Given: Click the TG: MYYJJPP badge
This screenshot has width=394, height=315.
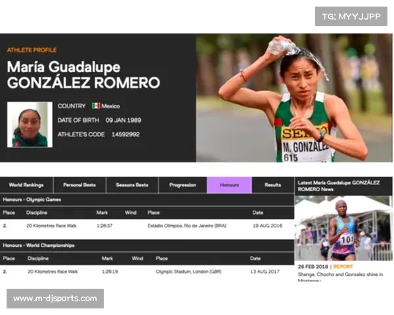Looking at the screenshot, I should click(x=351, y=16).
